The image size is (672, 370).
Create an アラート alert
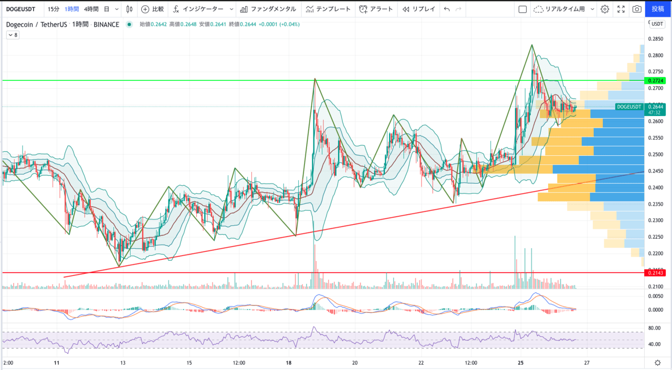pos(376,9)
